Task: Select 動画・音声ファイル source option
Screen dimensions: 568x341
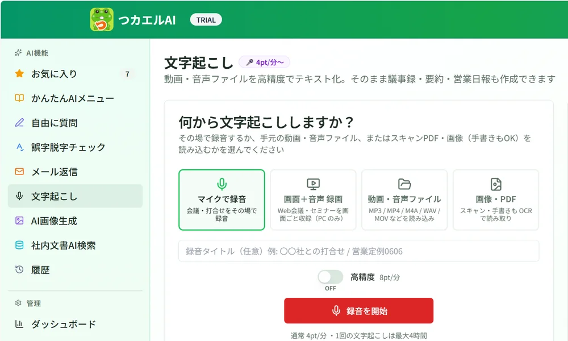Action: [404, 199]
